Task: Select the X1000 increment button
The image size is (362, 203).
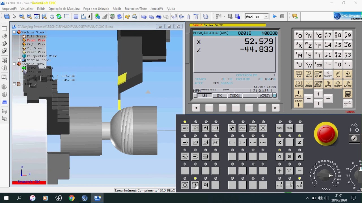Action: point(263,142)
